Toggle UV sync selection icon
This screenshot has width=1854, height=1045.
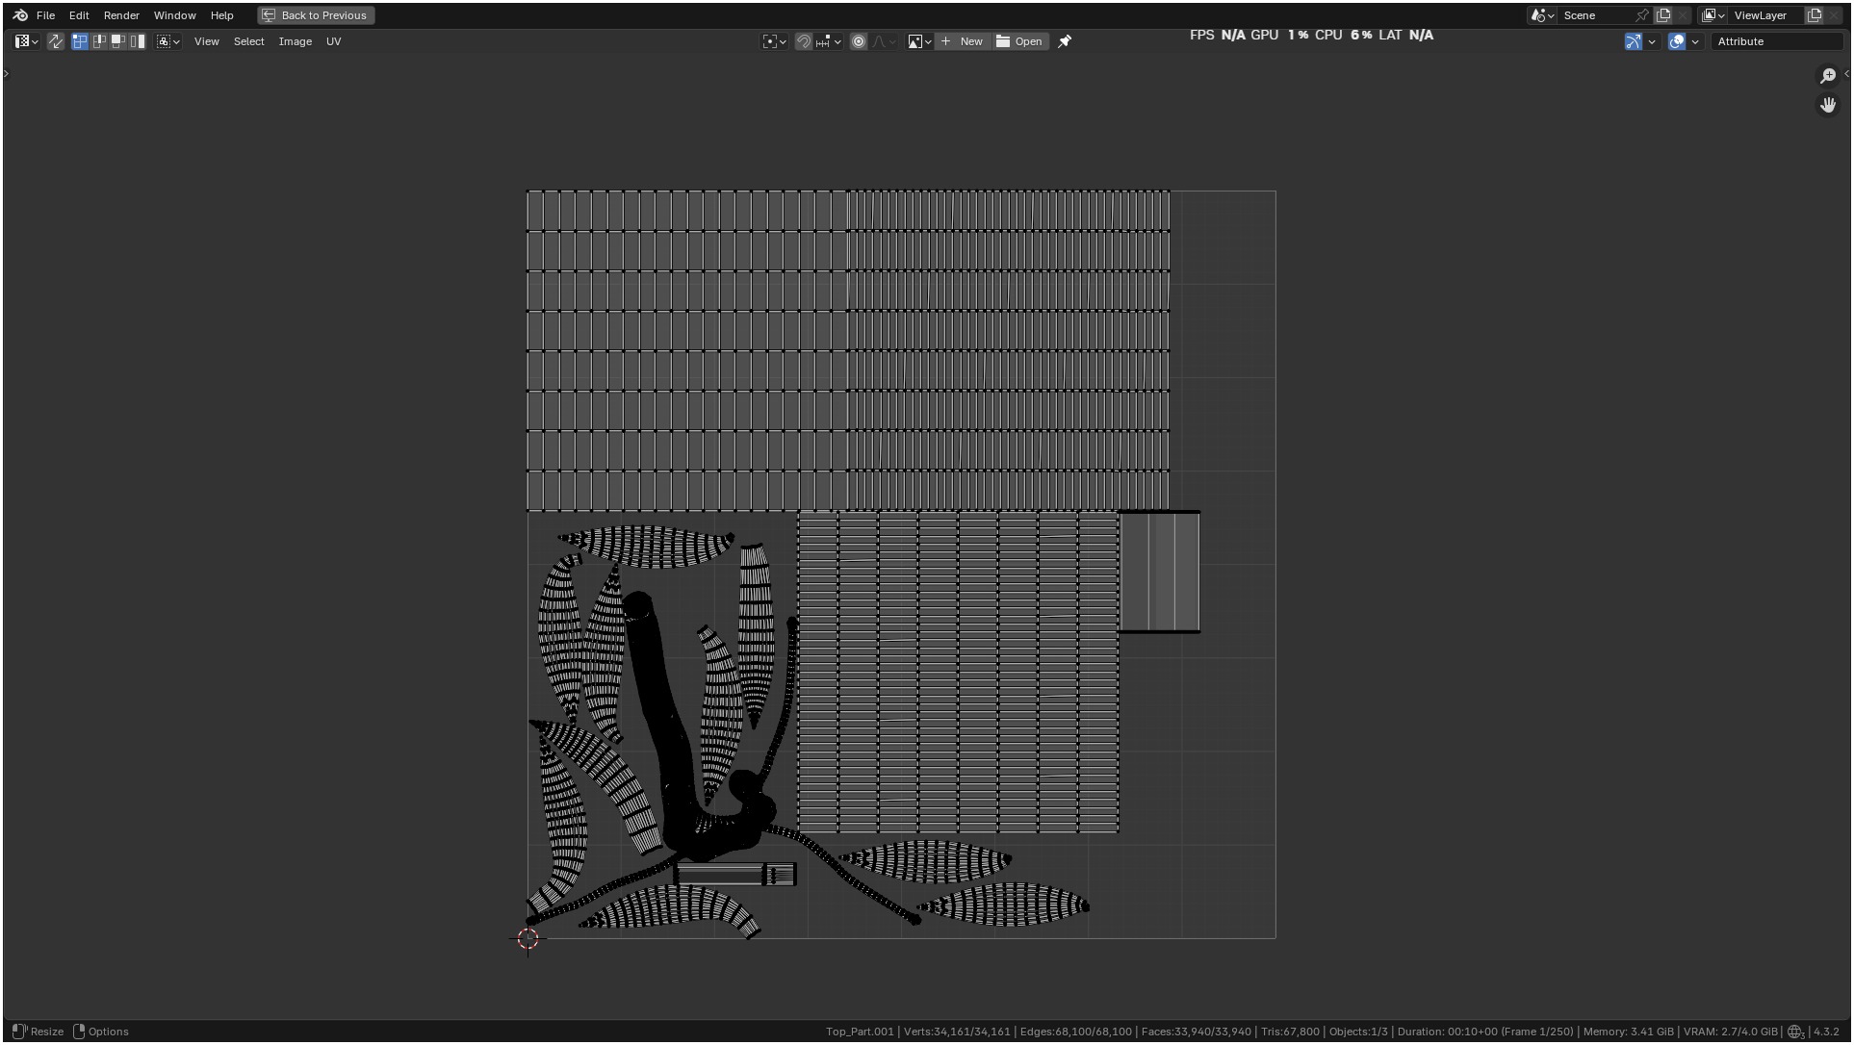coord(56,41)
